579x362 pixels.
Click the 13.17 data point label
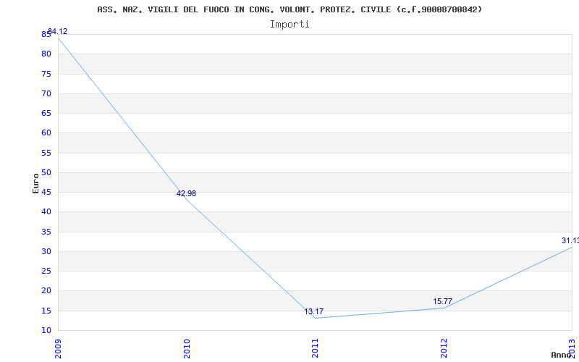coord(313,311)
